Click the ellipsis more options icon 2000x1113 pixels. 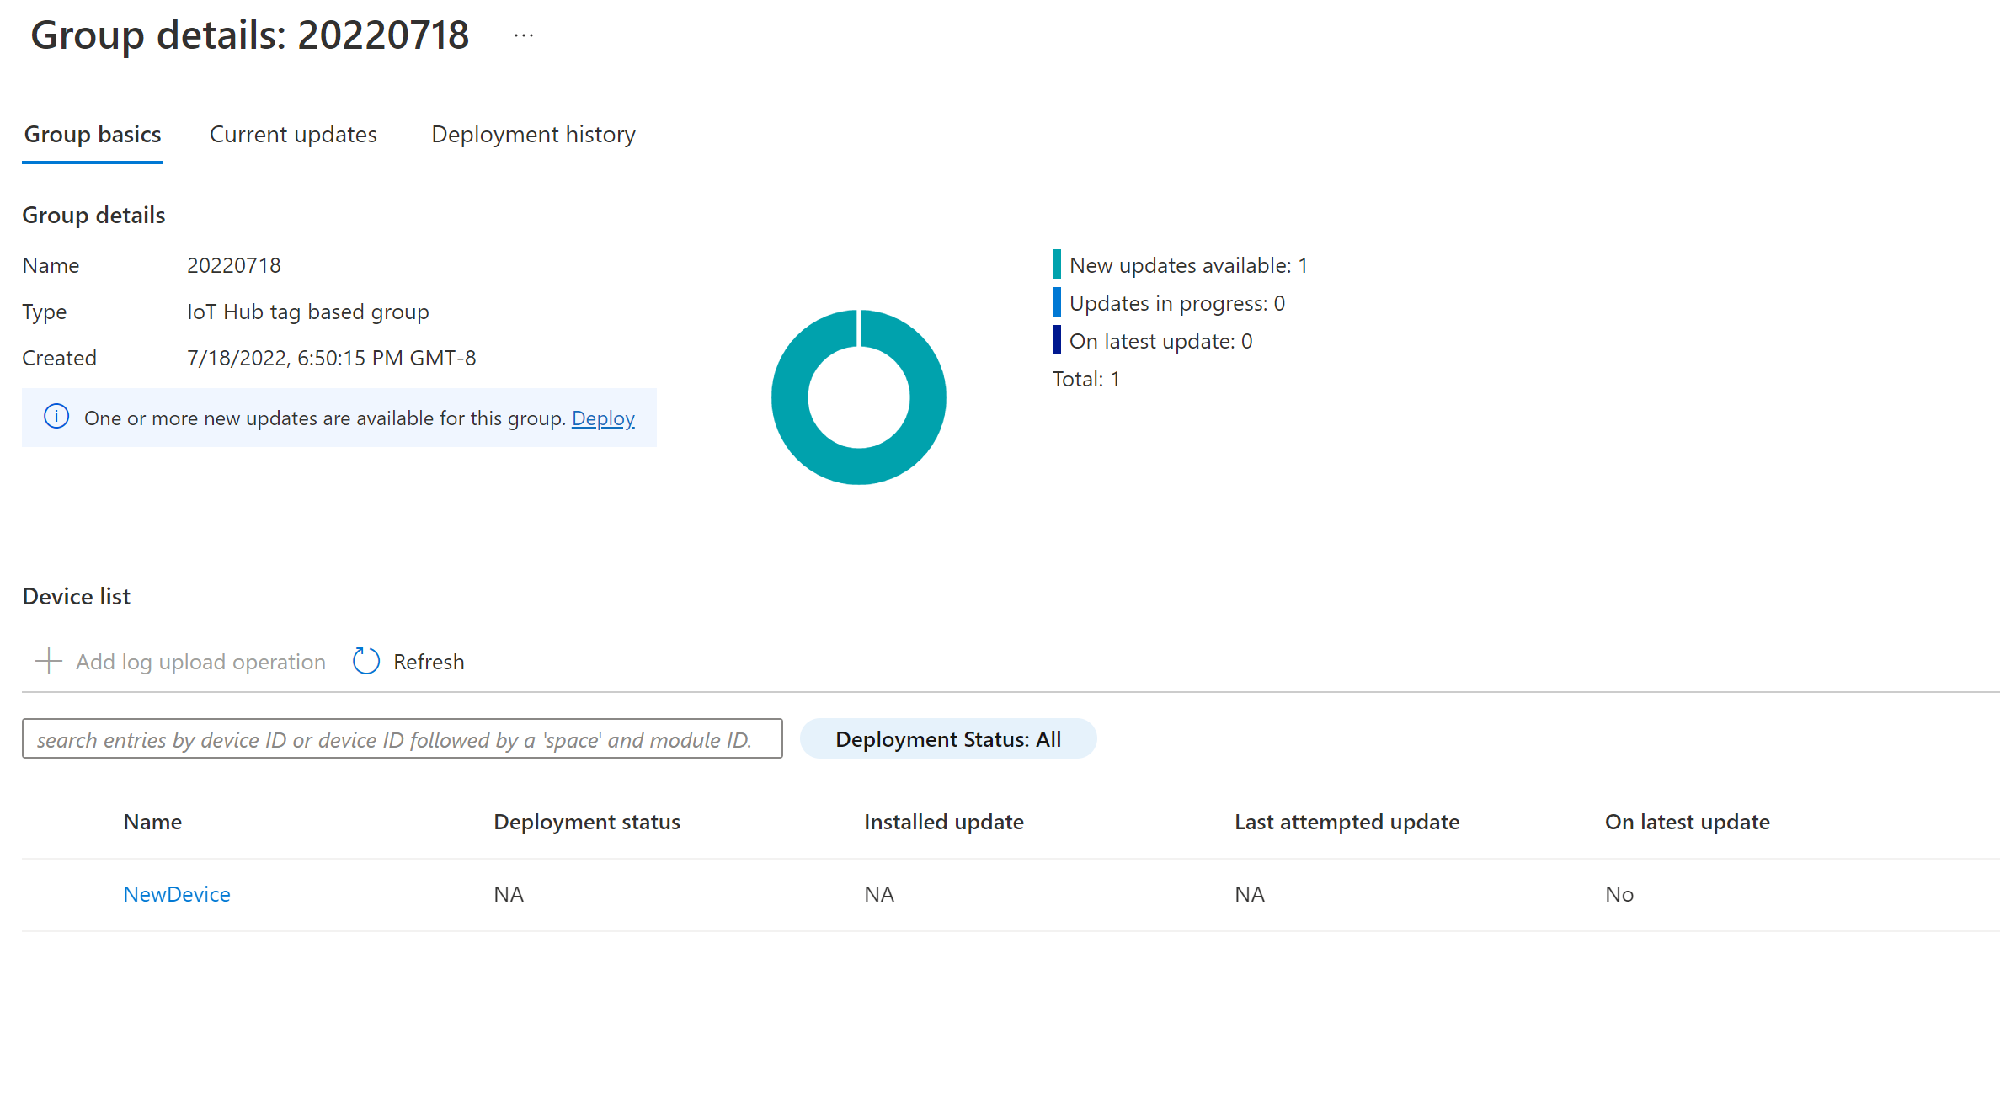click(x=524, y=35)
